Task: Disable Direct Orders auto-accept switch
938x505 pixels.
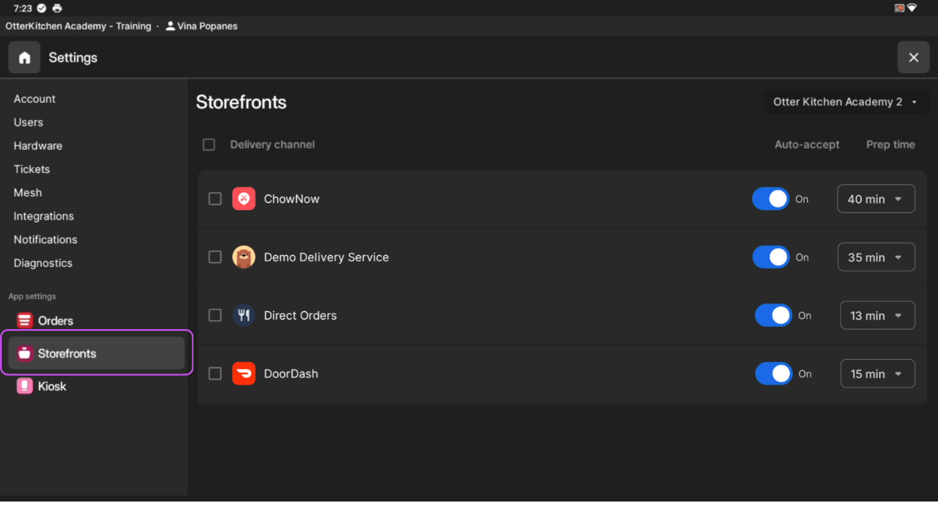Action: (x=774, y=315)
